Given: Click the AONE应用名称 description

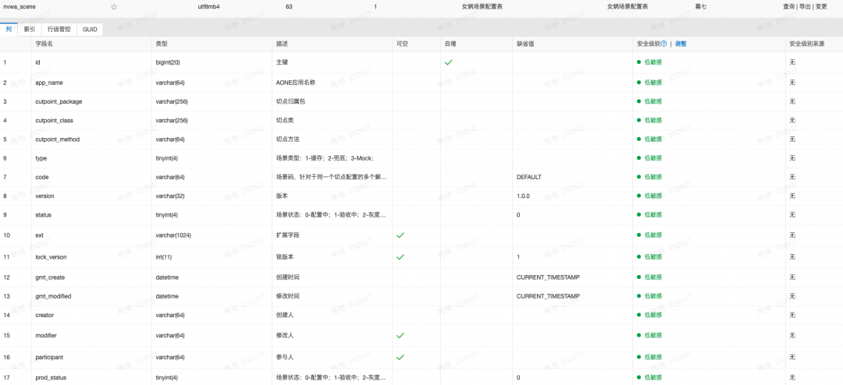Looking at the screenshot, I should tap(295, 82).
